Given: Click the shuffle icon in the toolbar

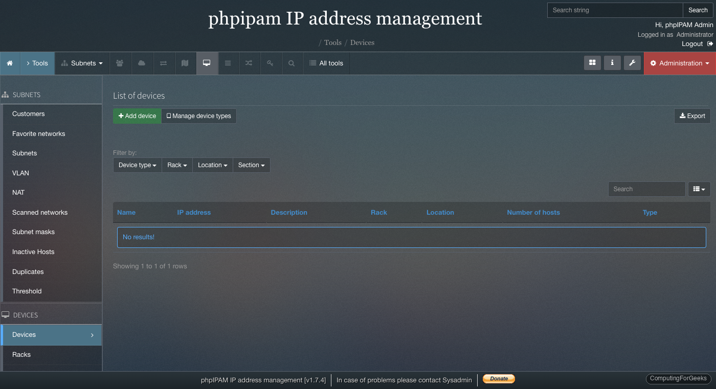Looking at the screenshot, I should 249,63.
